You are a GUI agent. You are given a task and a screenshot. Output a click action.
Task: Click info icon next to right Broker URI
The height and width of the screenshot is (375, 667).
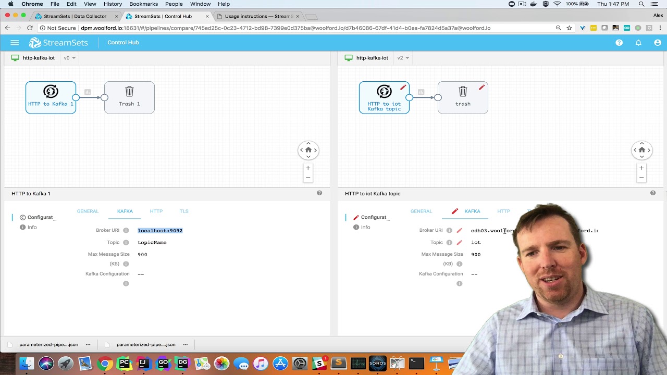449,230
